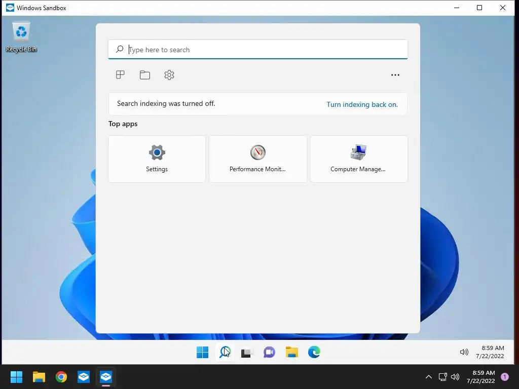This screenshot has width=519, height=389.
Task: Launch Google Chrome from host taskbar
Action: [61, 377]
